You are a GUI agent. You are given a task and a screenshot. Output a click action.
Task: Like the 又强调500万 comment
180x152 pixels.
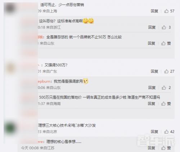[169, 71]
